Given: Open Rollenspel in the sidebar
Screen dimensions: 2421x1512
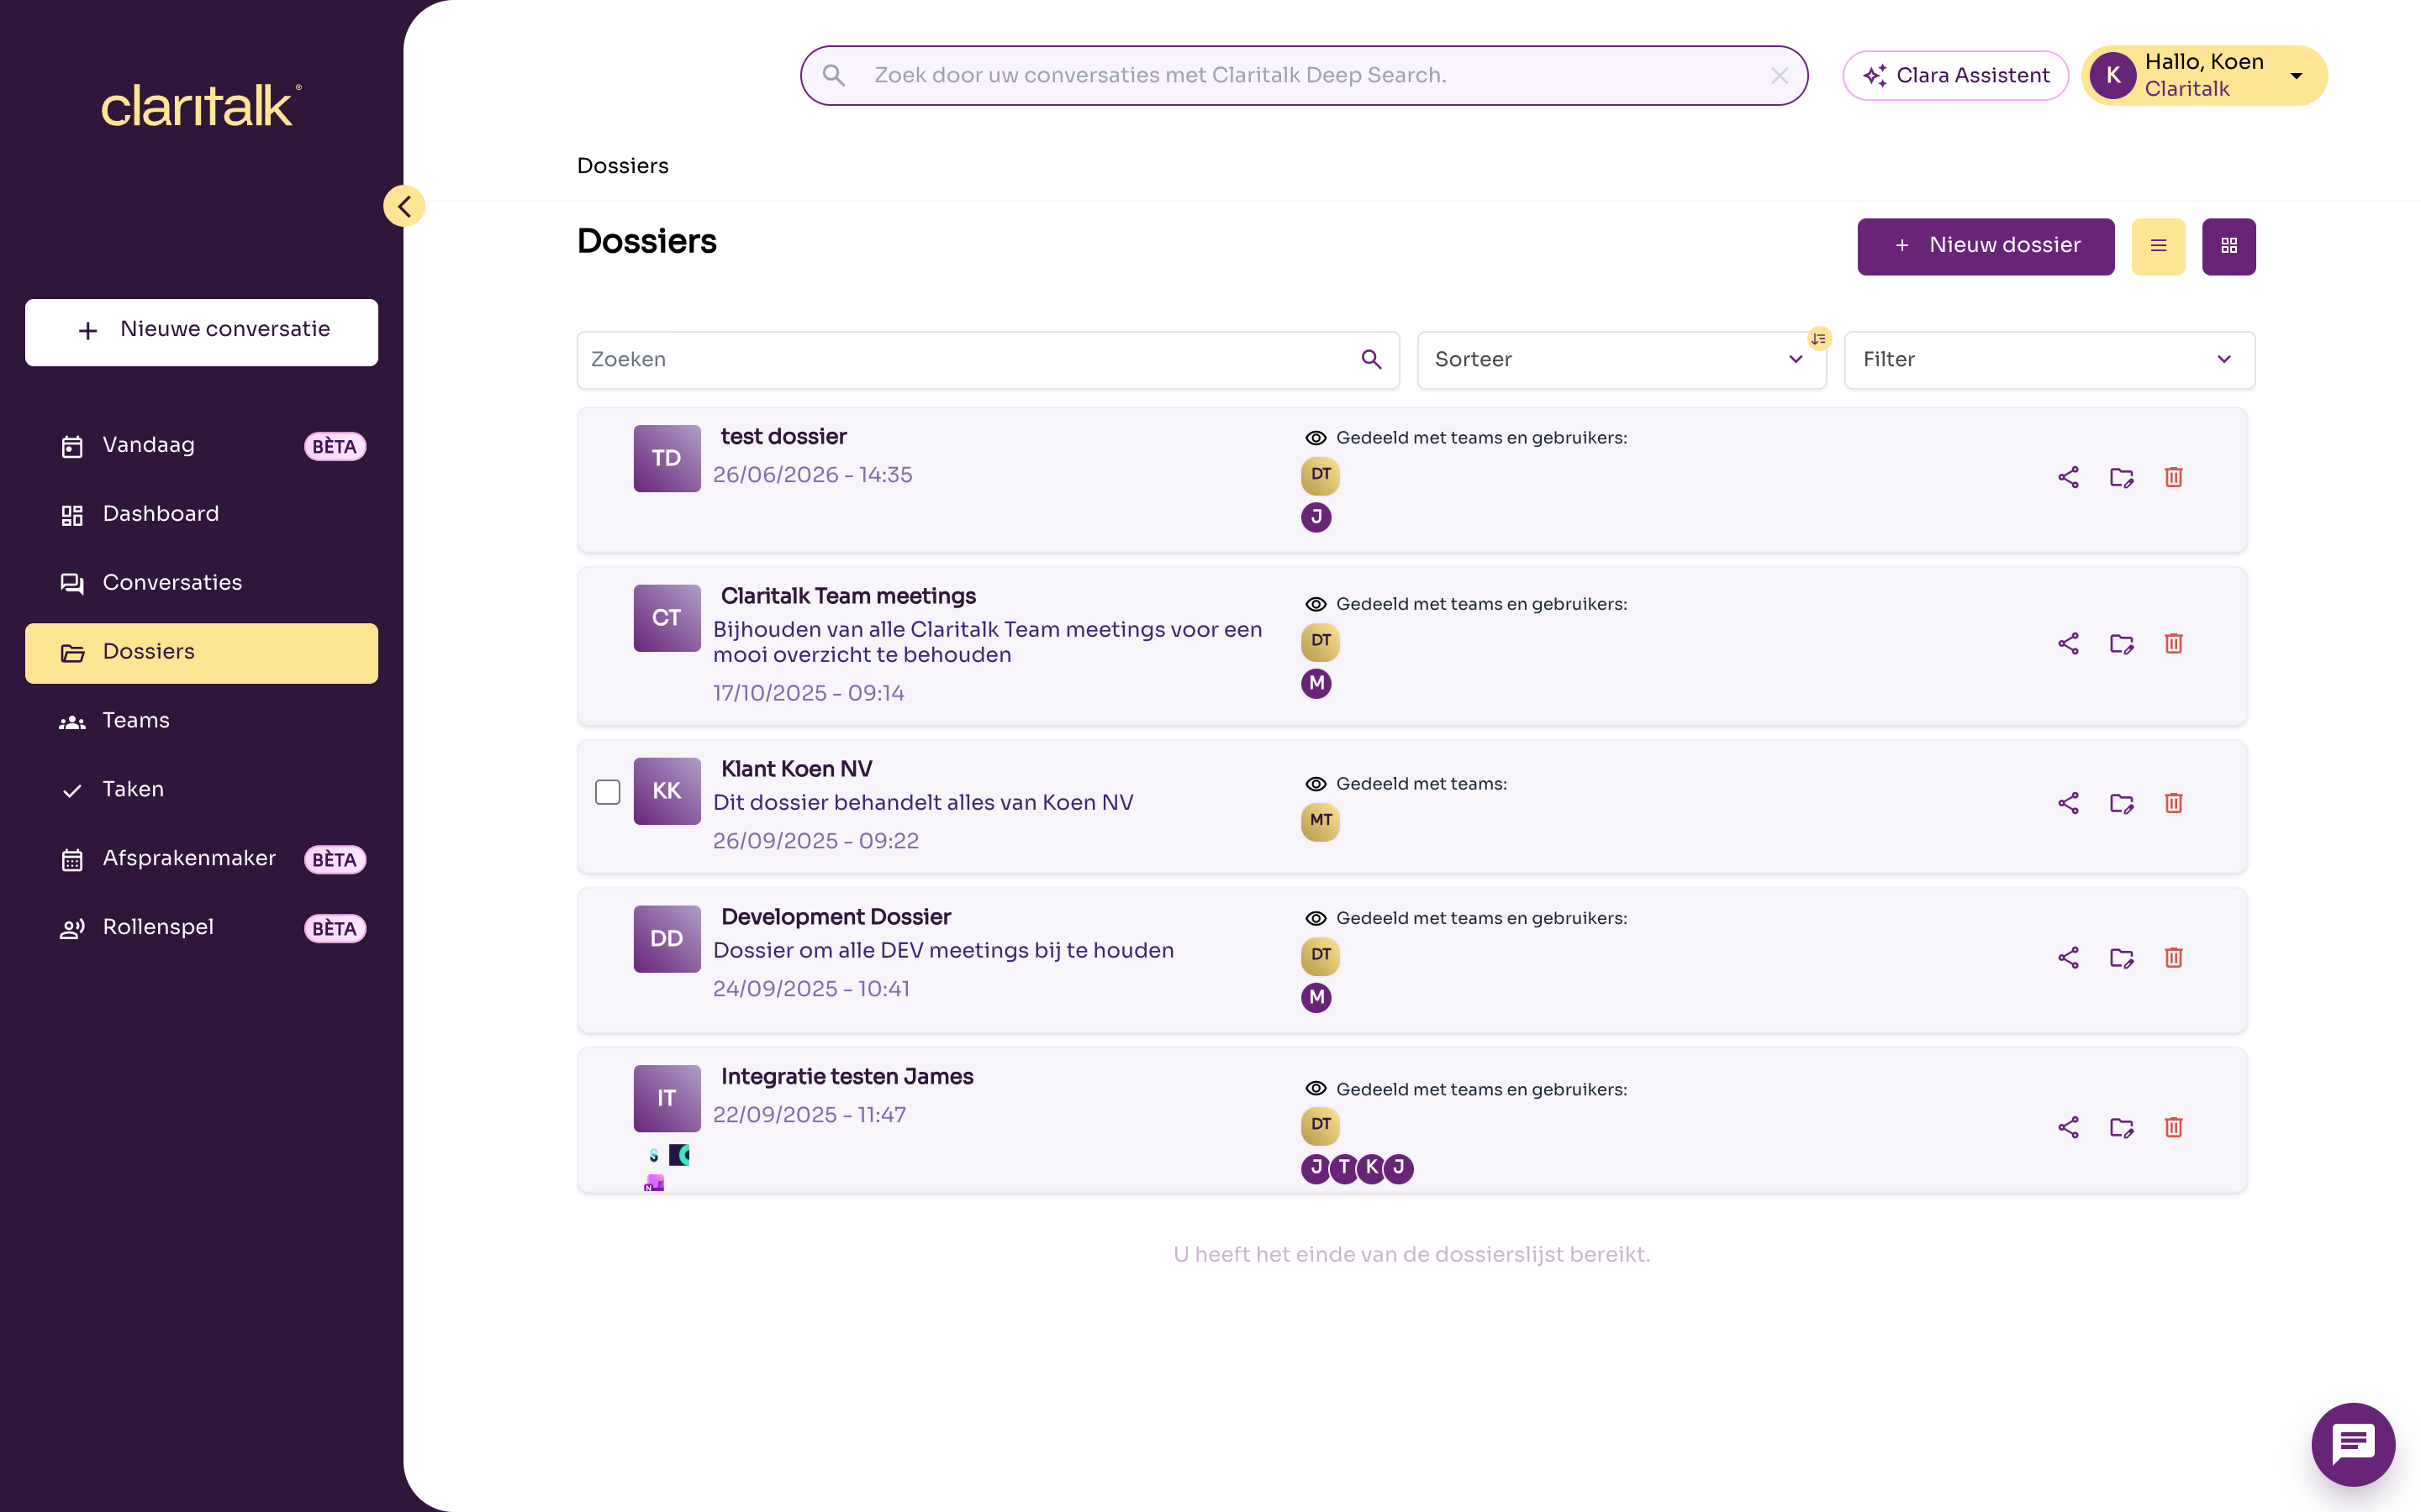Looking at the screenshot, I should (x=201, y=928).
